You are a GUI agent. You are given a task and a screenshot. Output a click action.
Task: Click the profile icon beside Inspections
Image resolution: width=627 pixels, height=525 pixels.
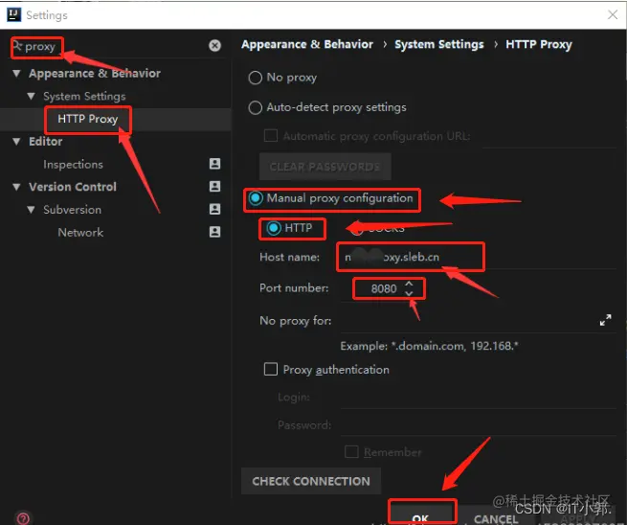pos(214,164)
